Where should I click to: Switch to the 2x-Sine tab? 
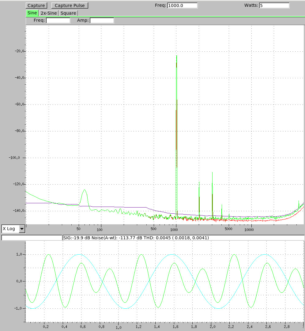pyautogui.click(x=49, y=13)
